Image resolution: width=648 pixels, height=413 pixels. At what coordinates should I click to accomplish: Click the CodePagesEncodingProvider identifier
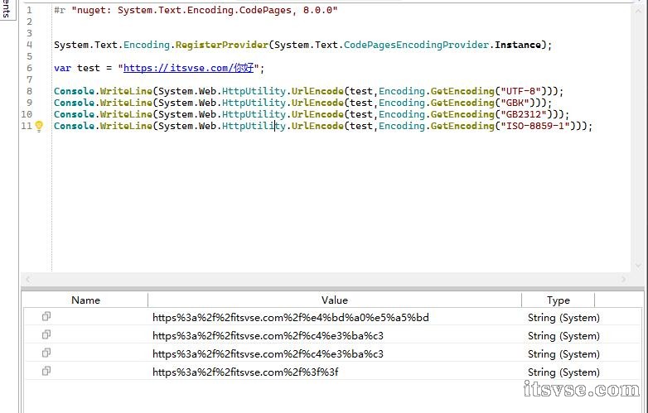point(416,45)
